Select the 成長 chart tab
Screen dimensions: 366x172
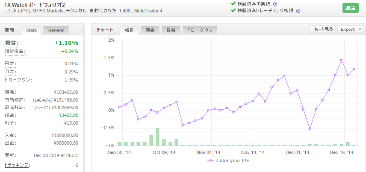coord(129,30)
